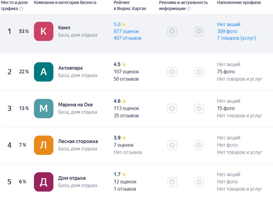Click the Нет акций link for Кемп

228,24
